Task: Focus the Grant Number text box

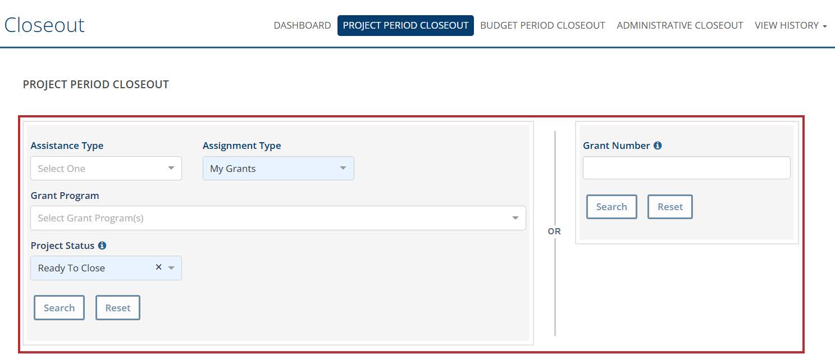Action: pos(686,168)
